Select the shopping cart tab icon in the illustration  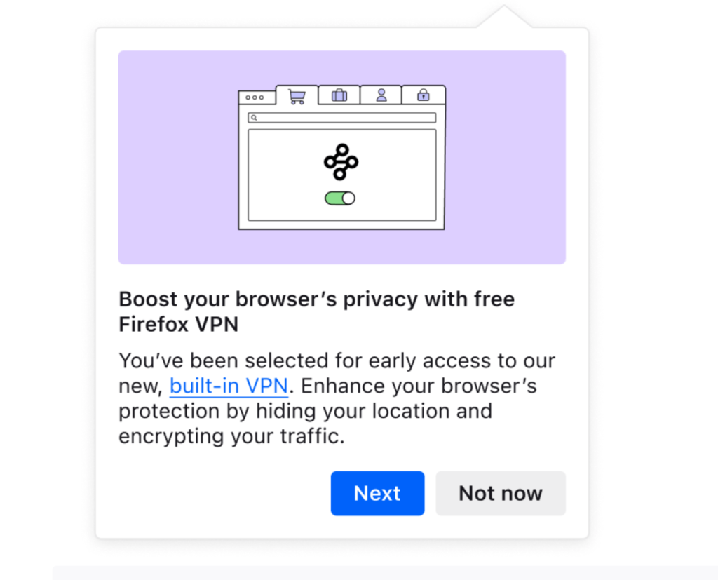(x=297, y=95)
